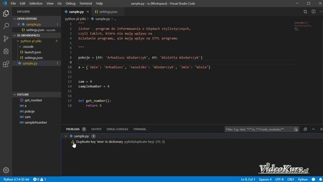Select variable pokoje in Outline

point(29,111)
